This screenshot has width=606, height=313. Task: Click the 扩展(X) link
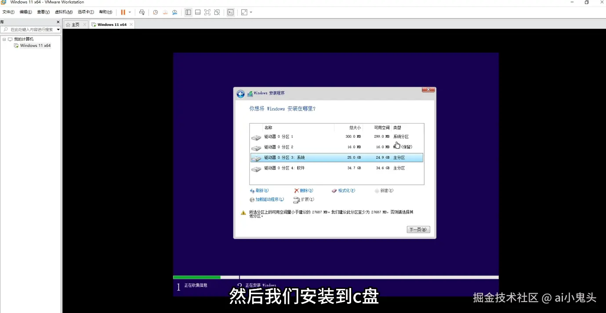coord(304,199)
